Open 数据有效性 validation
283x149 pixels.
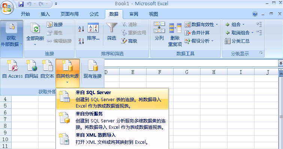pyautogui.click(x=199, y=24)
